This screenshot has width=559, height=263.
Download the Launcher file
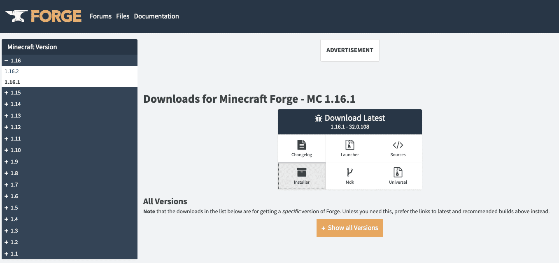(x=349, y=148)
